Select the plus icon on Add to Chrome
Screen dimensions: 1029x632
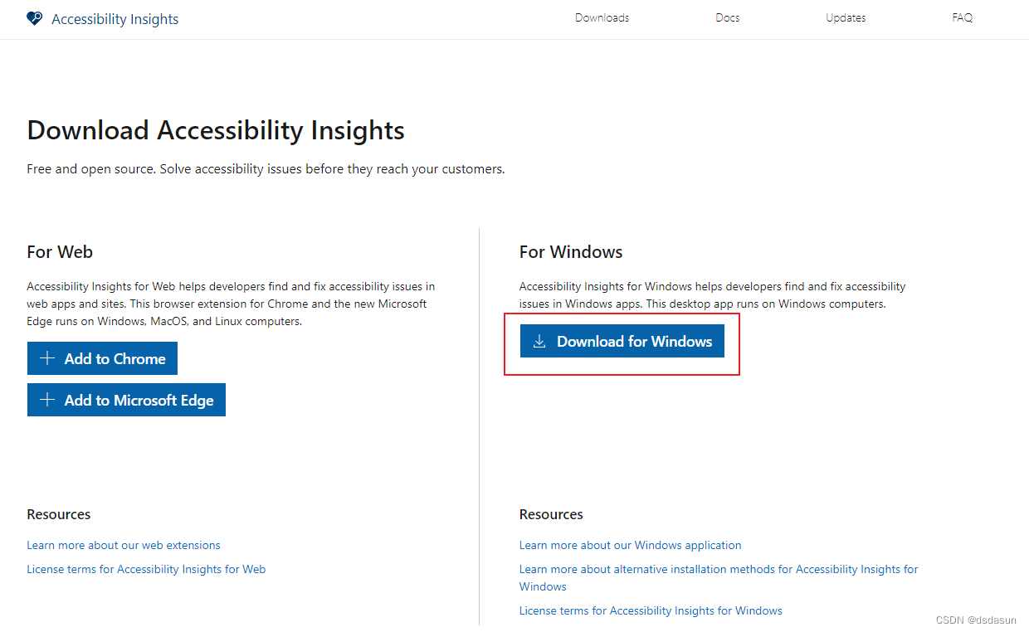(47, 358)
